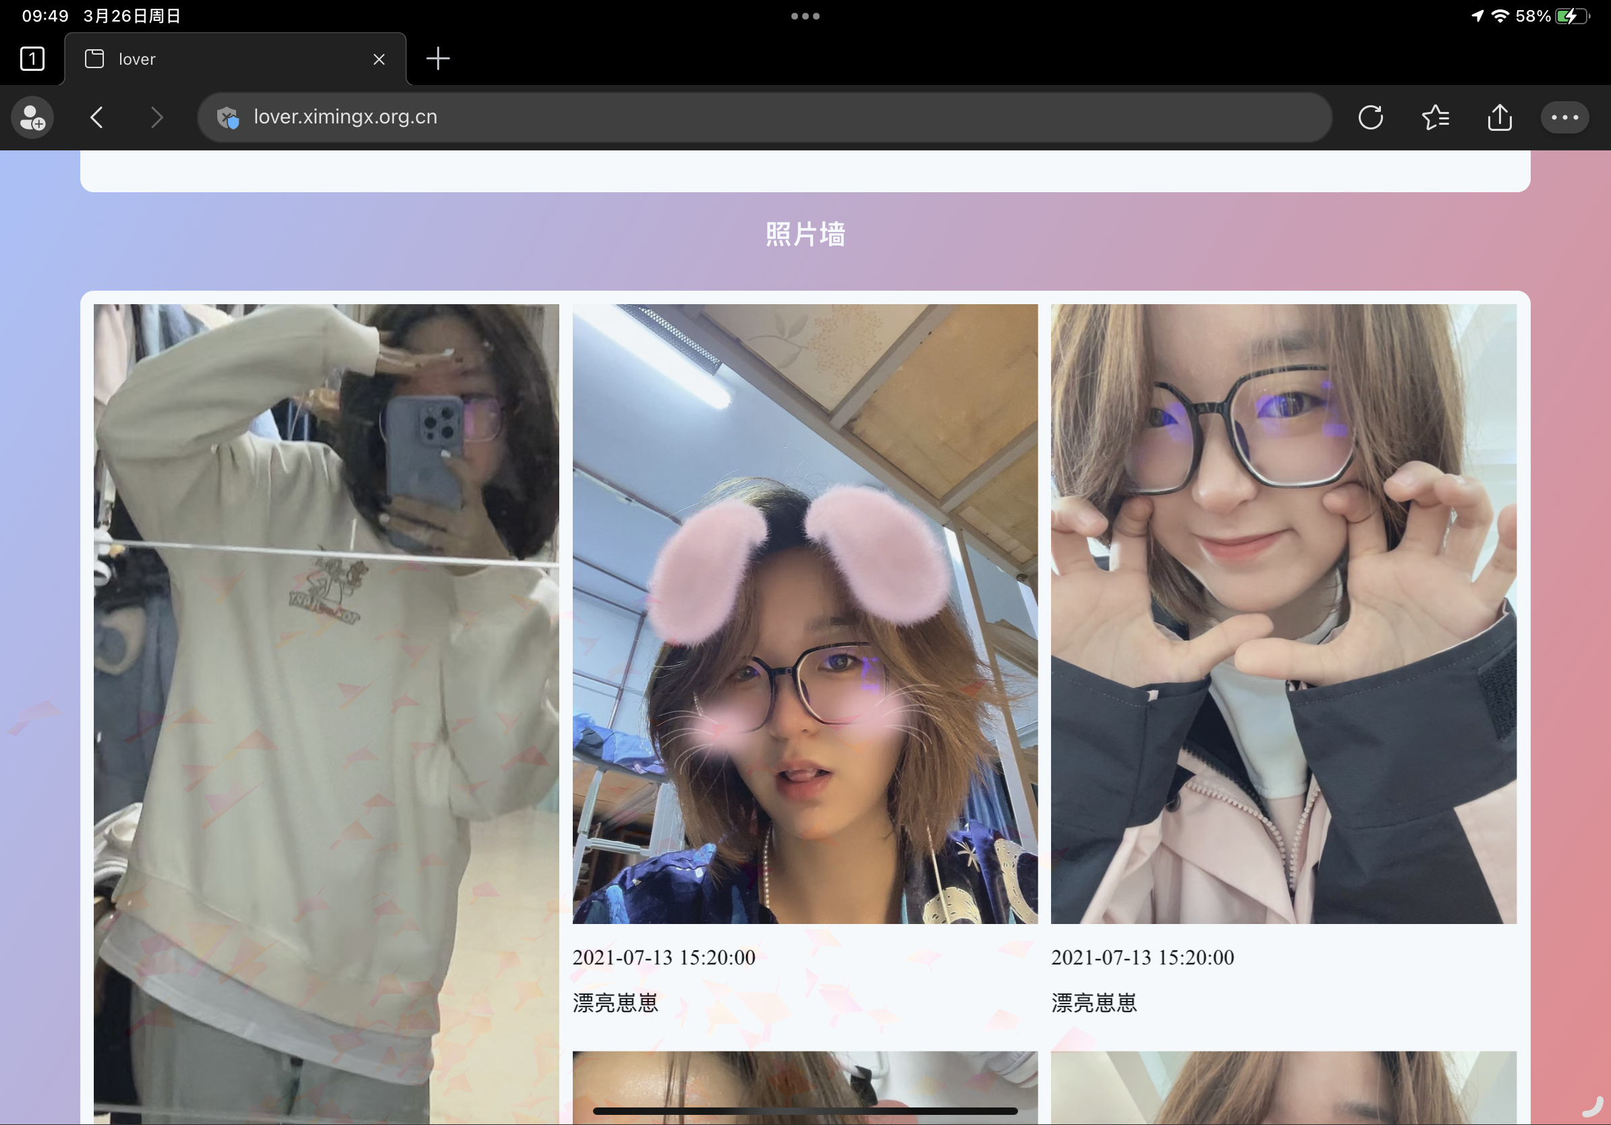Tap the share icon
Image resolution: width=1611 pixels, height=1125 pixels.
pyautogui.click(x=1500, y=117)
